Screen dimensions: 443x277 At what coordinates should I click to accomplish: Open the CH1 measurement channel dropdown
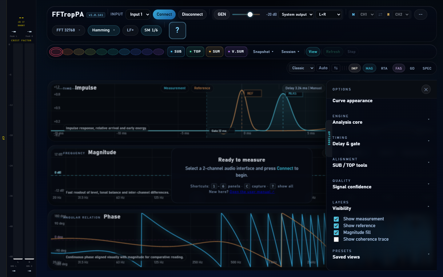(366, 14)
